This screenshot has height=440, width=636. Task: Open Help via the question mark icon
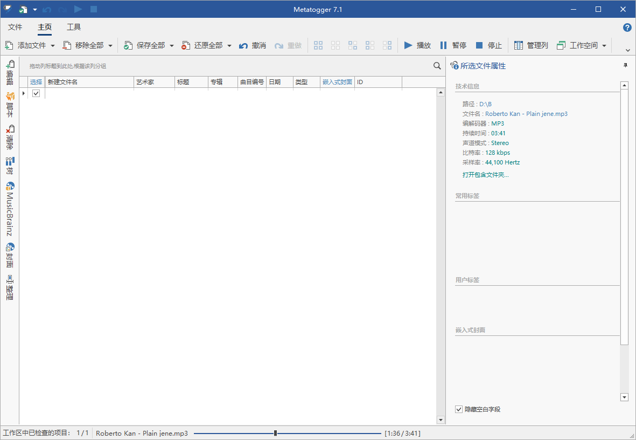coord(627,27)
